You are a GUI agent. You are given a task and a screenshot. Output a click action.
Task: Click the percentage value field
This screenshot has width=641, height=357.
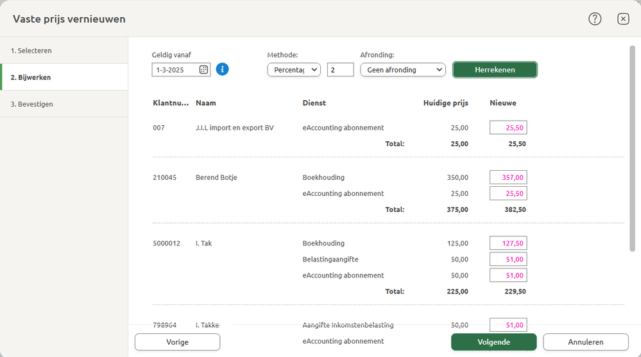pyautogui.click(x=340, y=69)
